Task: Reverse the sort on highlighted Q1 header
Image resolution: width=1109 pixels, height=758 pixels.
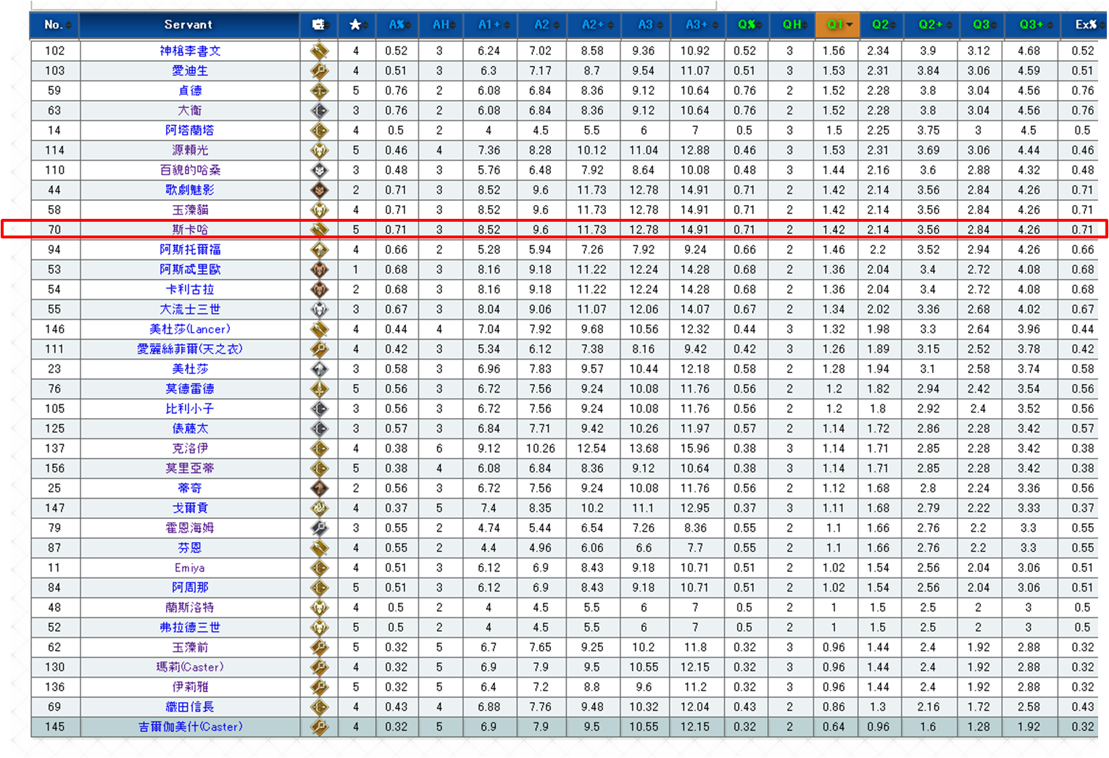Action: pos(837,25)
